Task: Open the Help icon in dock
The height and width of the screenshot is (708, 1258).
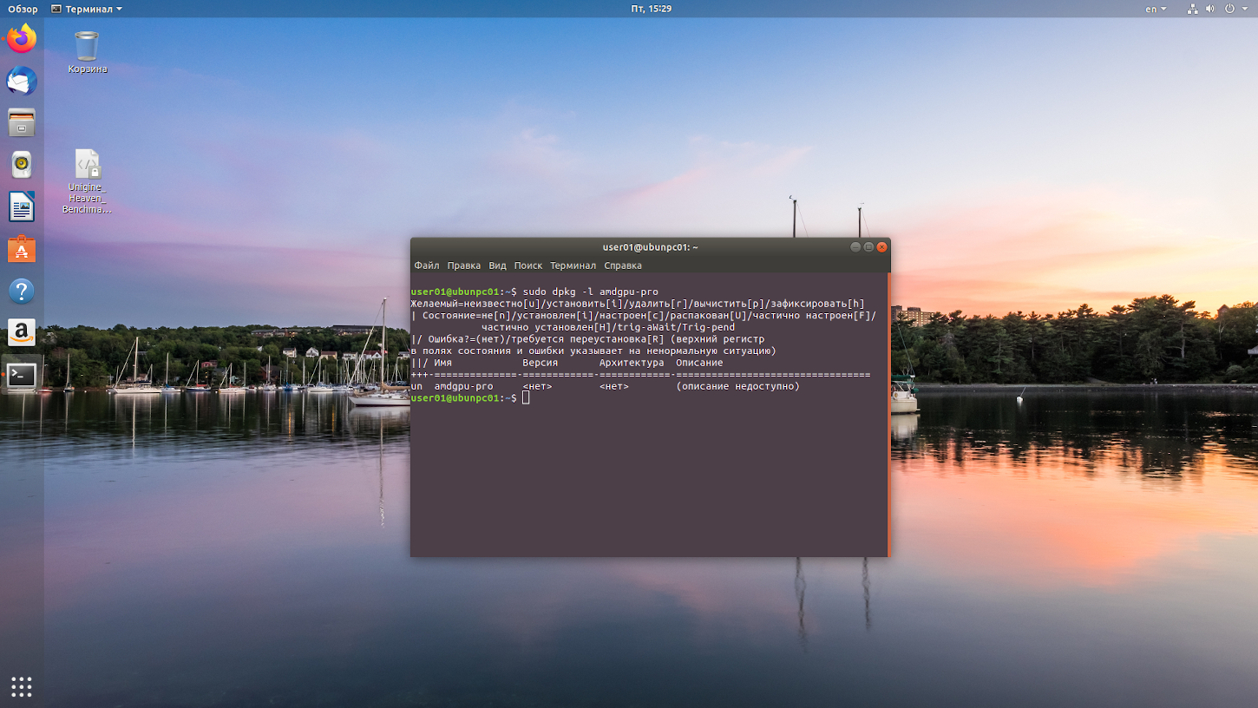Action: [22, 291]
